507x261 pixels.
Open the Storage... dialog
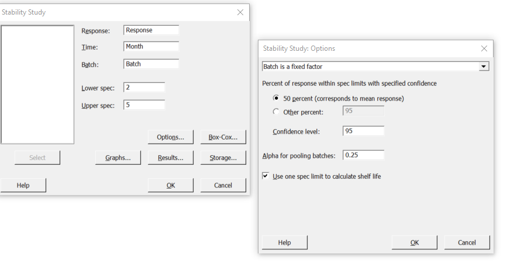point(223,158)
